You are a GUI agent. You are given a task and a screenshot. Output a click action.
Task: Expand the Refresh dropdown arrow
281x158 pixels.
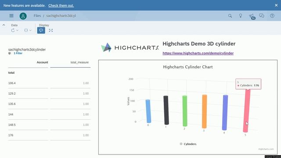click(18, 30)
